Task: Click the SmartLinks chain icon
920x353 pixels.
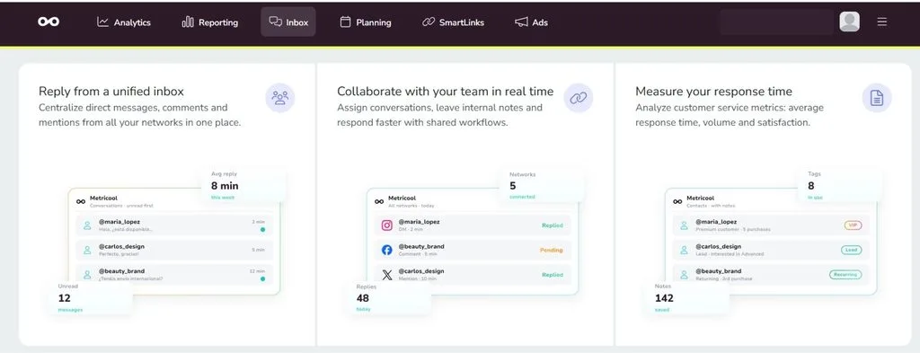Action: point(429,22)
